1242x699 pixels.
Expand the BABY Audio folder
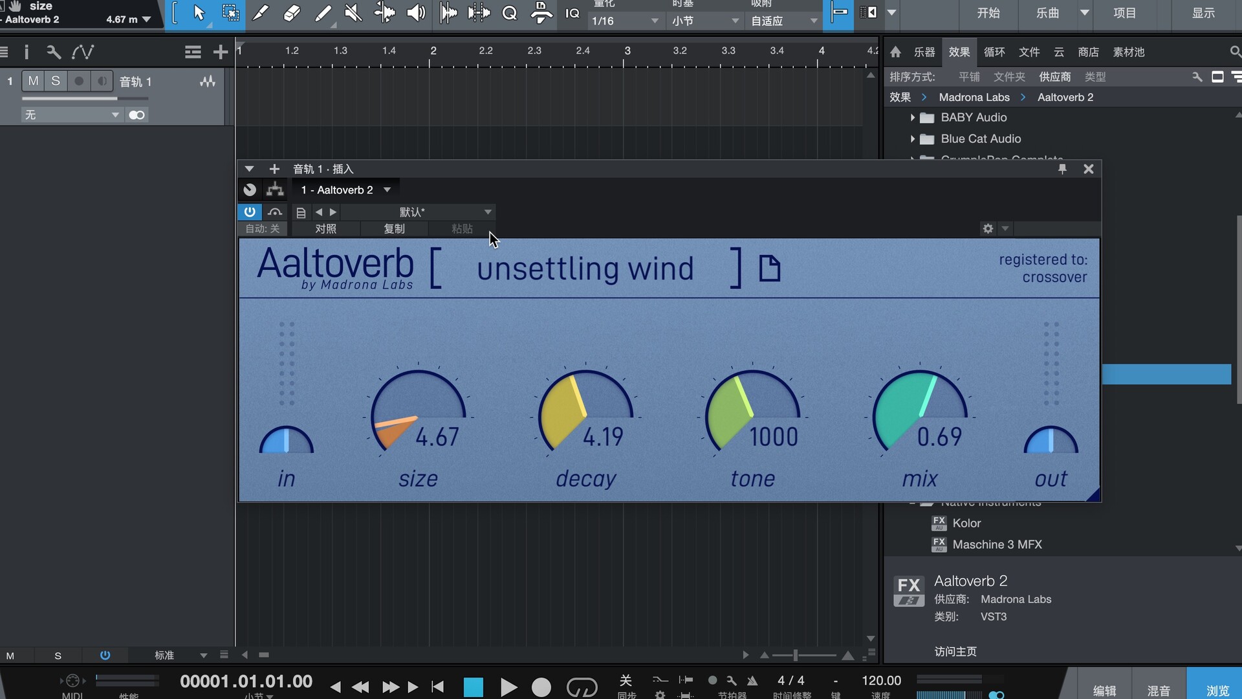(x=912, y=118)
